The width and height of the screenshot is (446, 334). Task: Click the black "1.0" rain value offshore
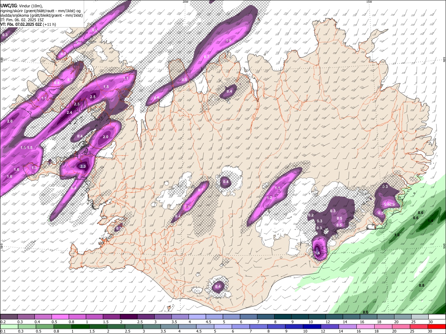point(397,235)
